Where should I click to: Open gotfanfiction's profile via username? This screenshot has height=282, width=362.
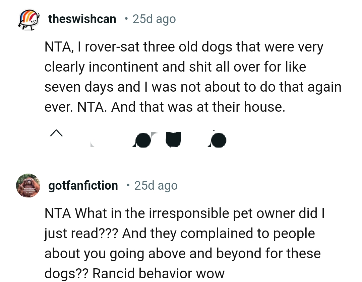click(x=83, y=185)
